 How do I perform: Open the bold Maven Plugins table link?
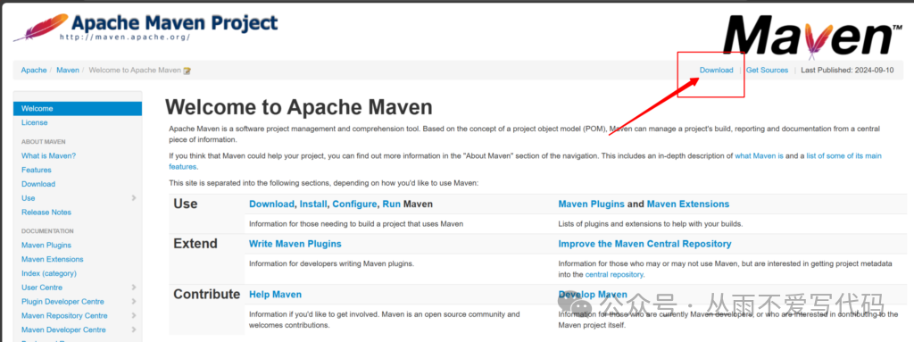pyautogui.click(x=591, y=204)
